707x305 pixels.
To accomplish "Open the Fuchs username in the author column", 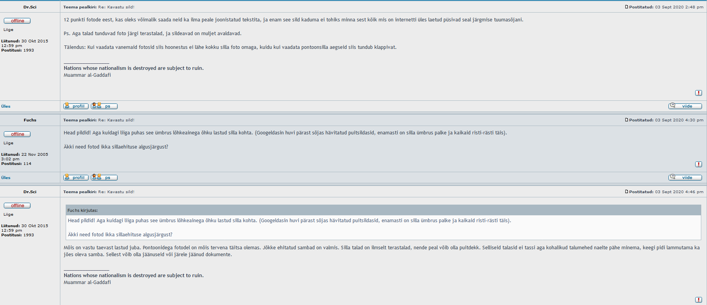I will point(30,120).
